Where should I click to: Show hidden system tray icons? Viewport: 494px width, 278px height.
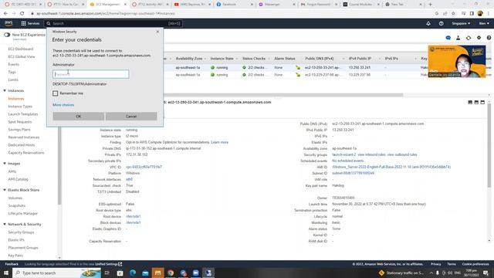pyautogui.click(x=431, y=273)
